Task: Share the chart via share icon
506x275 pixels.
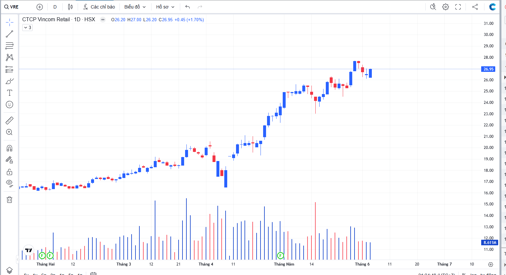Action: click(x=475, y=7)
